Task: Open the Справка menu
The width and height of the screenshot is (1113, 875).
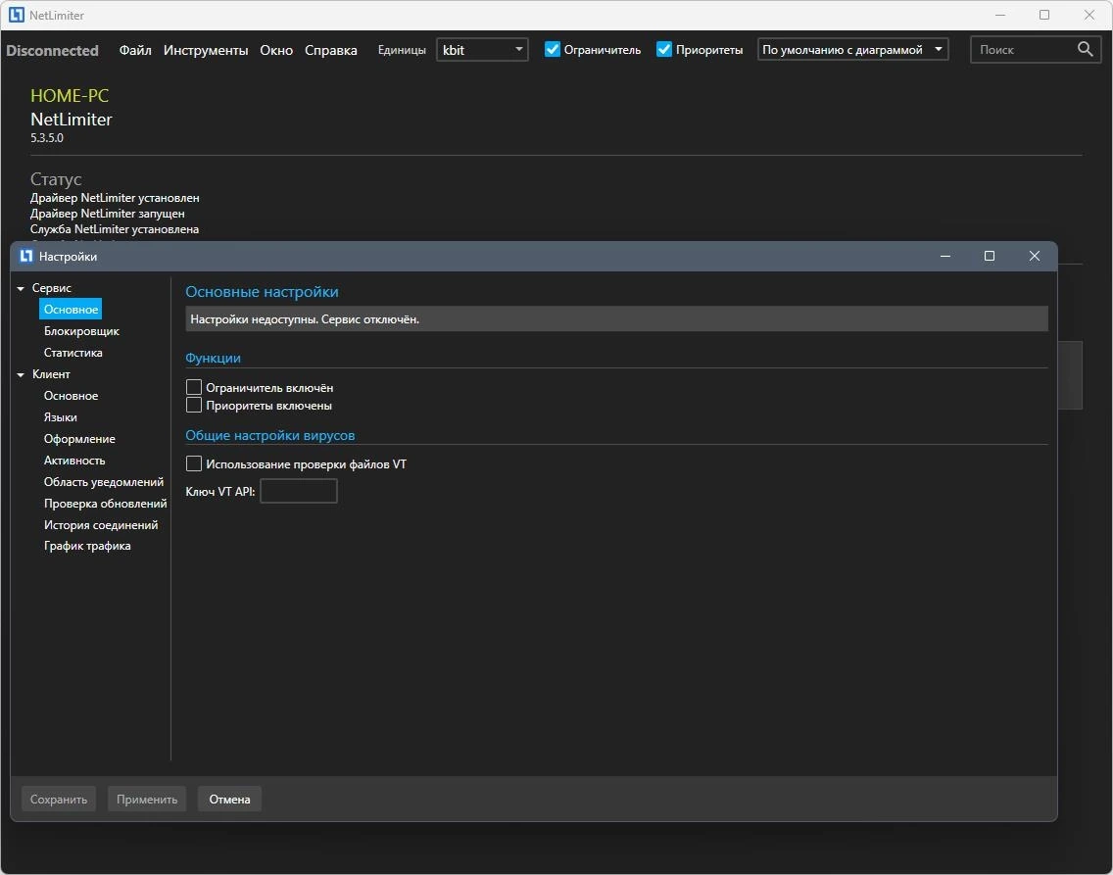Action: 331,50
